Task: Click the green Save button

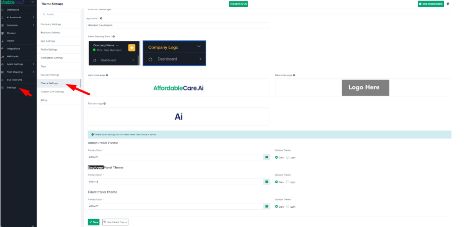Action: pyautogui.click(x=93, y=222)
